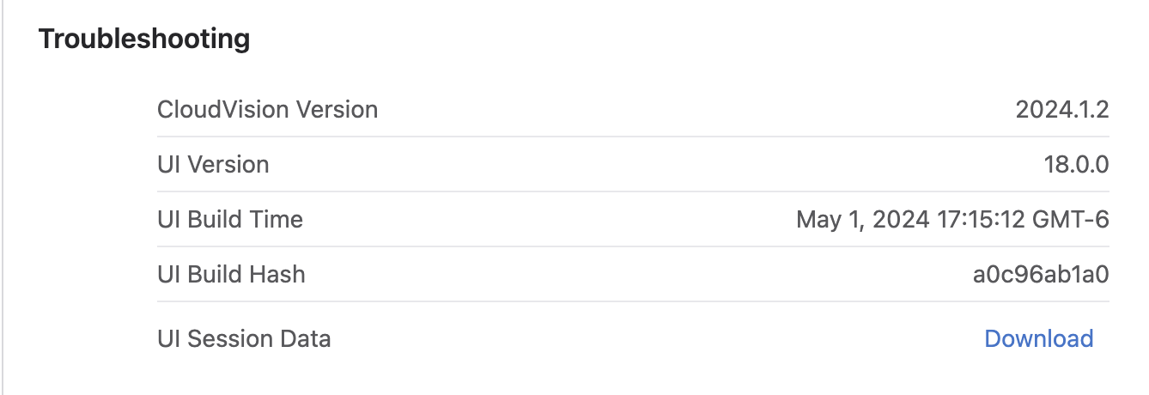
Task: Click the UI Session Data label
Action: point(244,338)
